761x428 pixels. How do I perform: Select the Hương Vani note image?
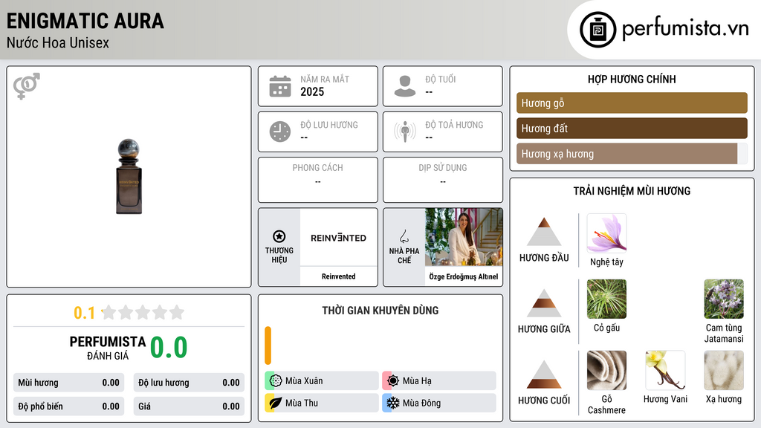[x=665, y=370]
